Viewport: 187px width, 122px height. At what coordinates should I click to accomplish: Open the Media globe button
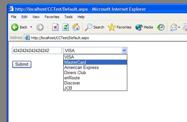click(x=144, y=27)
